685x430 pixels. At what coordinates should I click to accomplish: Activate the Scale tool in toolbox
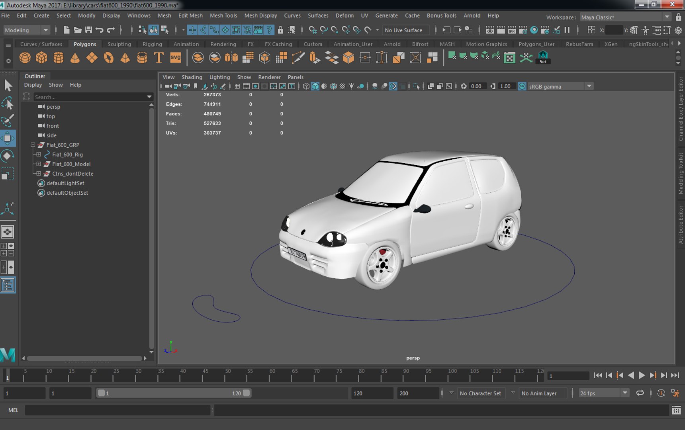tap(8, 174)
